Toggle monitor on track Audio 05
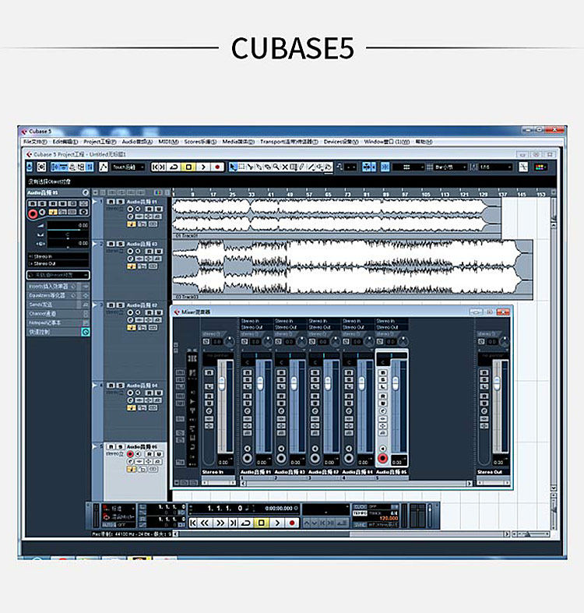Screen dimensions: 584x613 pos(138,454)
